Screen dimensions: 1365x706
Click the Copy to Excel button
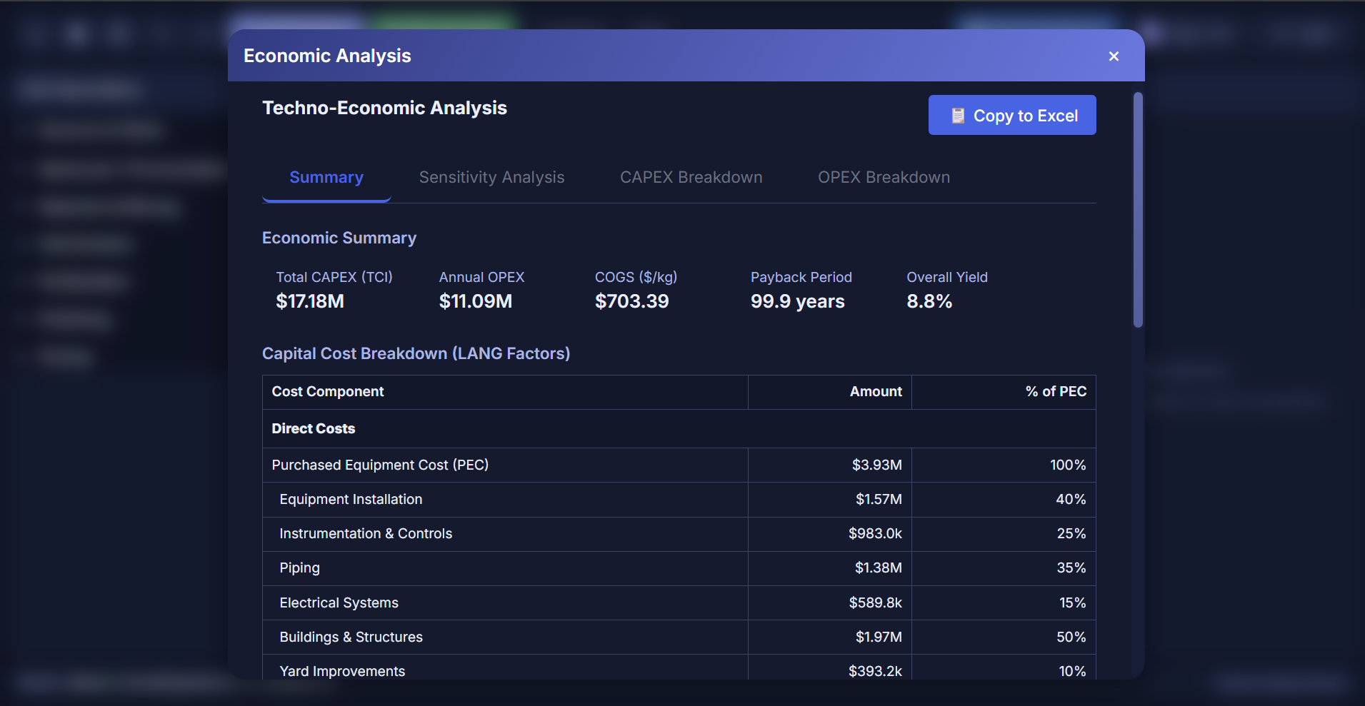coord(1012,115)
